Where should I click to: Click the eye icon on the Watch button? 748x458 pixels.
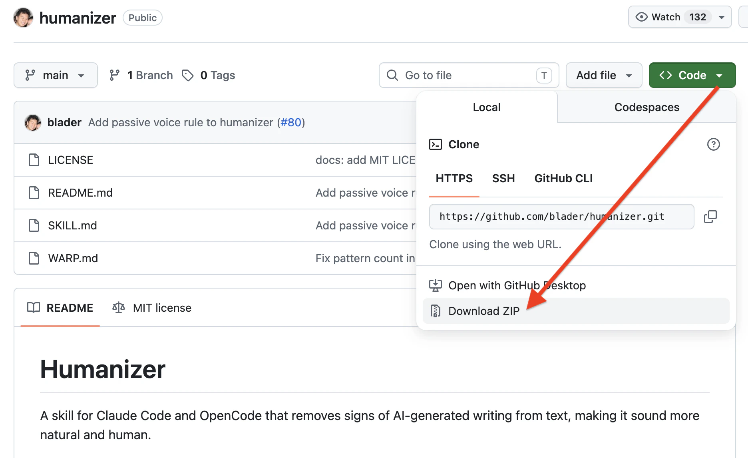(x=641, y=17)
